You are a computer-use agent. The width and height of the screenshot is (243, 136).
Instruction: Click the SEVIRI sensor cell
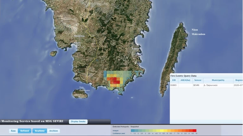pos(198,85)
